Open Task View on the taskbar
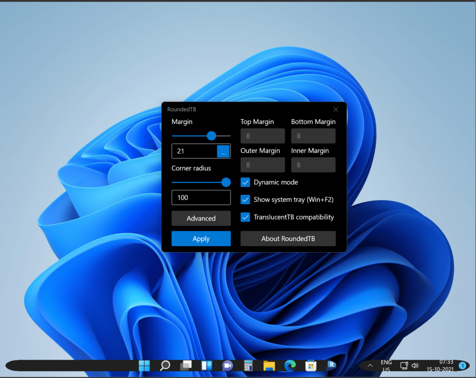476x378 pixels. click(x=186, y=365)
